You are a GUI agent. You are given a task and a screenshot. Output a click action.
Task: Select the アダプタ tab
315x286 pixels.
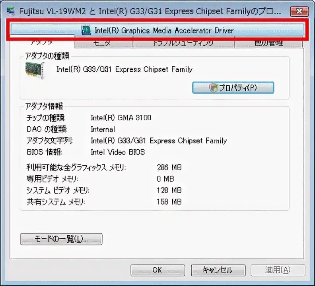(42, 42)
